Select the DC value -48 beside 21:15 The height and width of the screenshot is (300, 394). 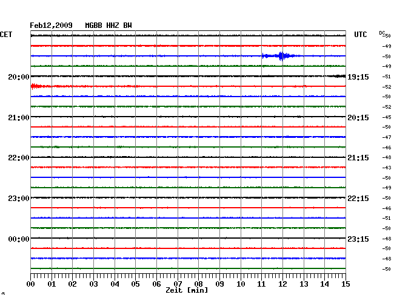[x=387, y=157]
